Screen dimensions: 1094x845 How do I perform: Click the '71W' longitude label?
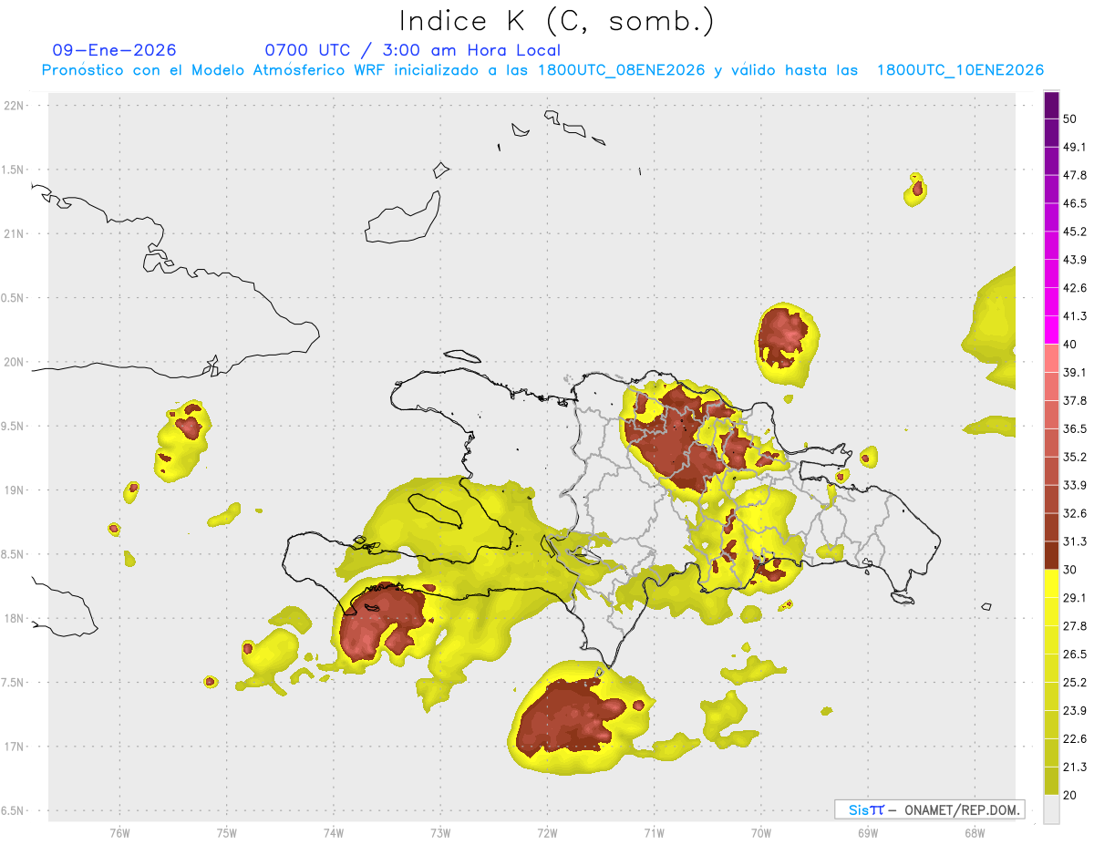pos(654,832)
